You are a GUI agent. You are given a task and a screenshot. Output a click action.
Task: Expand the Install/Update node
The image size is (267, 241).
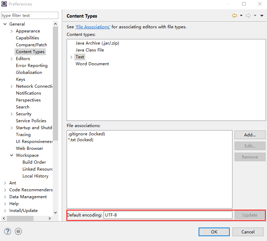click(x=5, y=211)
